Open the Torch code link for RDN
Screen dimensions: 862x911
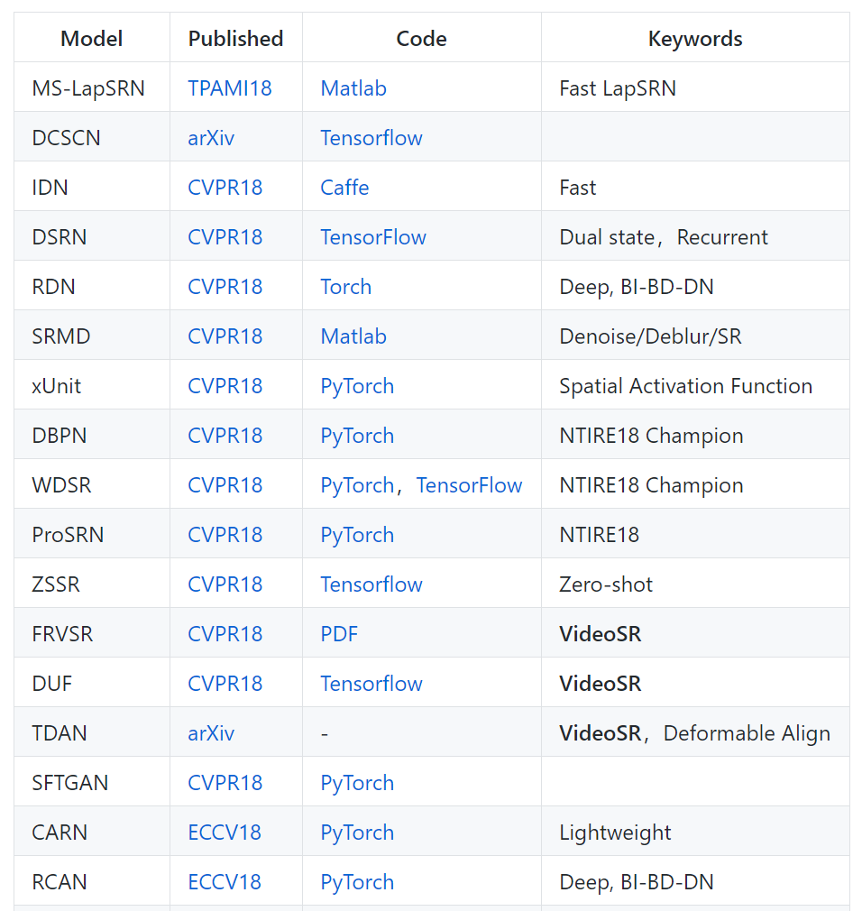tap(345, 287)
